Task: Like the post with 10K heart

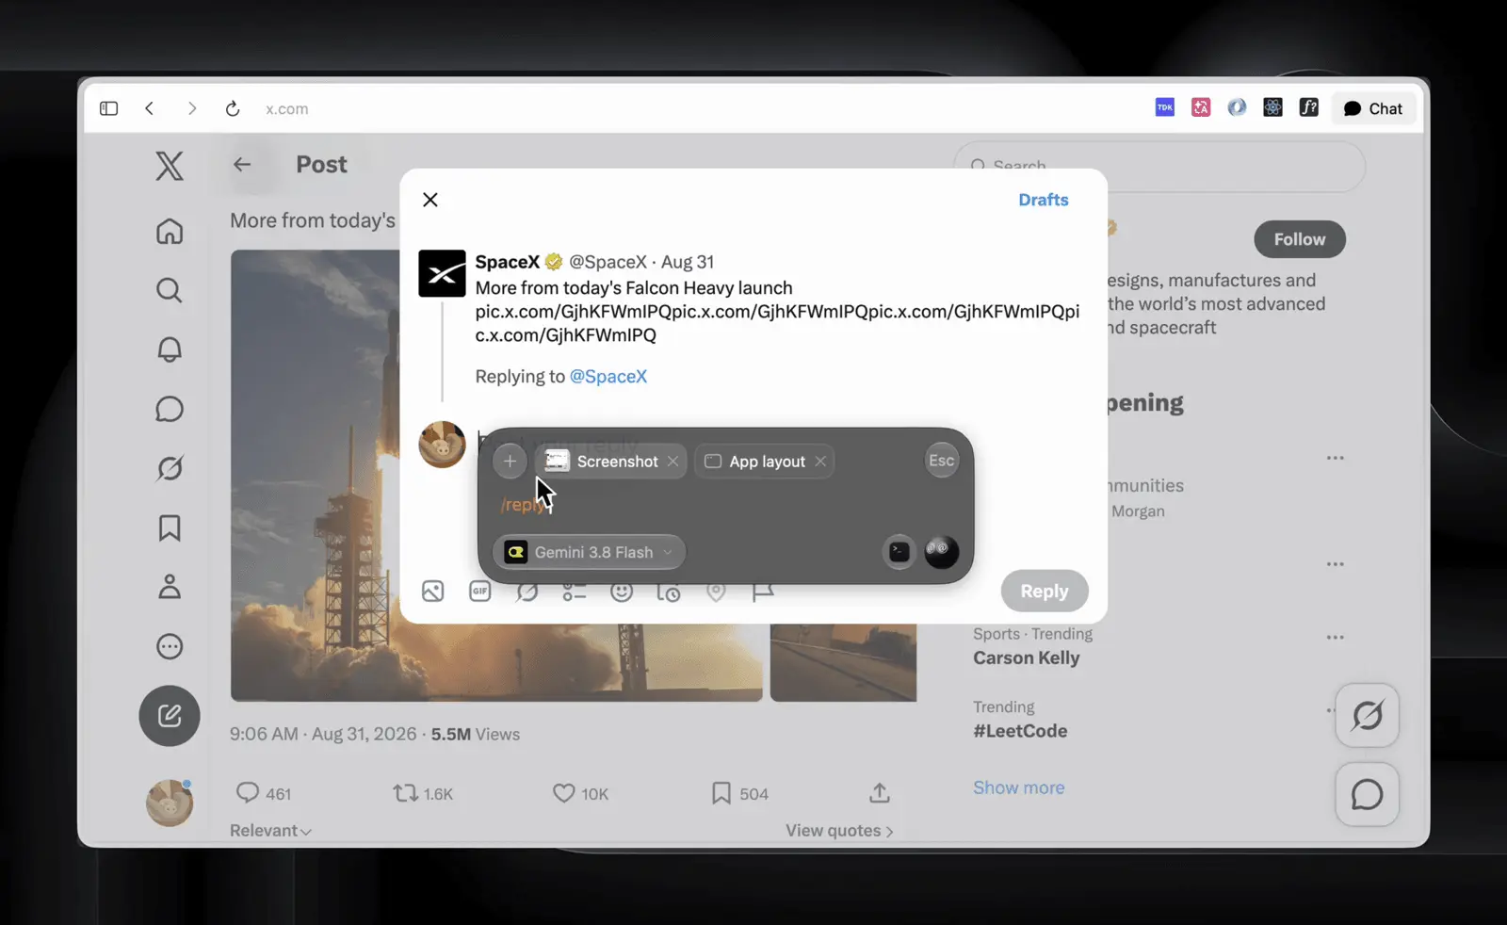Action: point(563,793)
